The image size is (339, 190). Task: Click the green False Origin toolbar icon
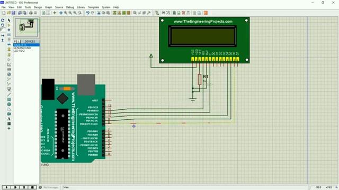point(55,13)
